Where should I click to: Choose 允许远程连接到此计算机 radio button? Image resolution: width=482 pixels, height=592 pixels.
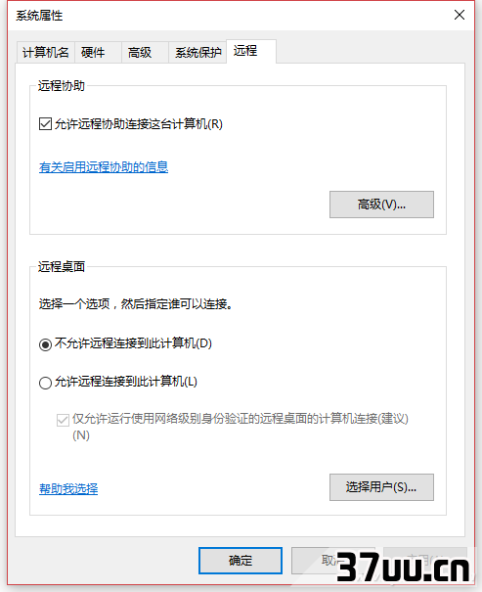(x=45, y=383)
